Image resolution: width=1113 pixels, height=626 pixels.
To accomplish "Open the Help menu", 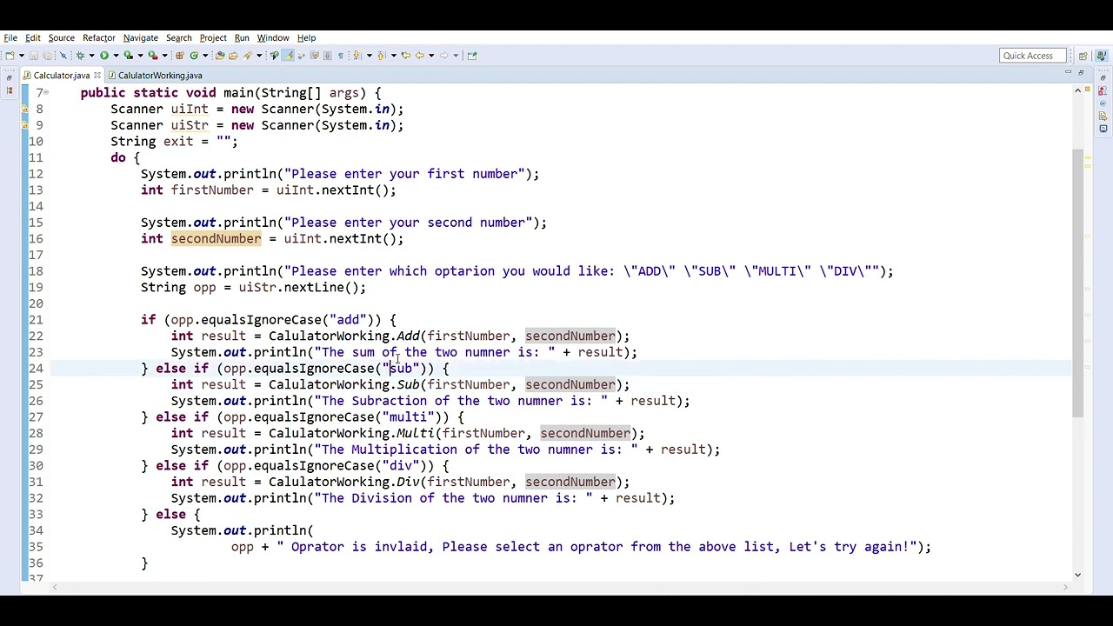I will click(x=306, y=37).
